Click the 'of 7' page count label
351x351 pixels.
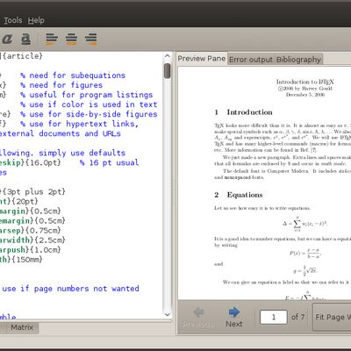(x=298, y=317)
